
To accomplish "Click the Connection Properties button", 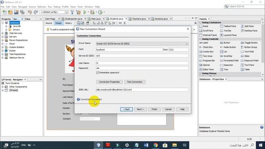I will tap(109, 82).
